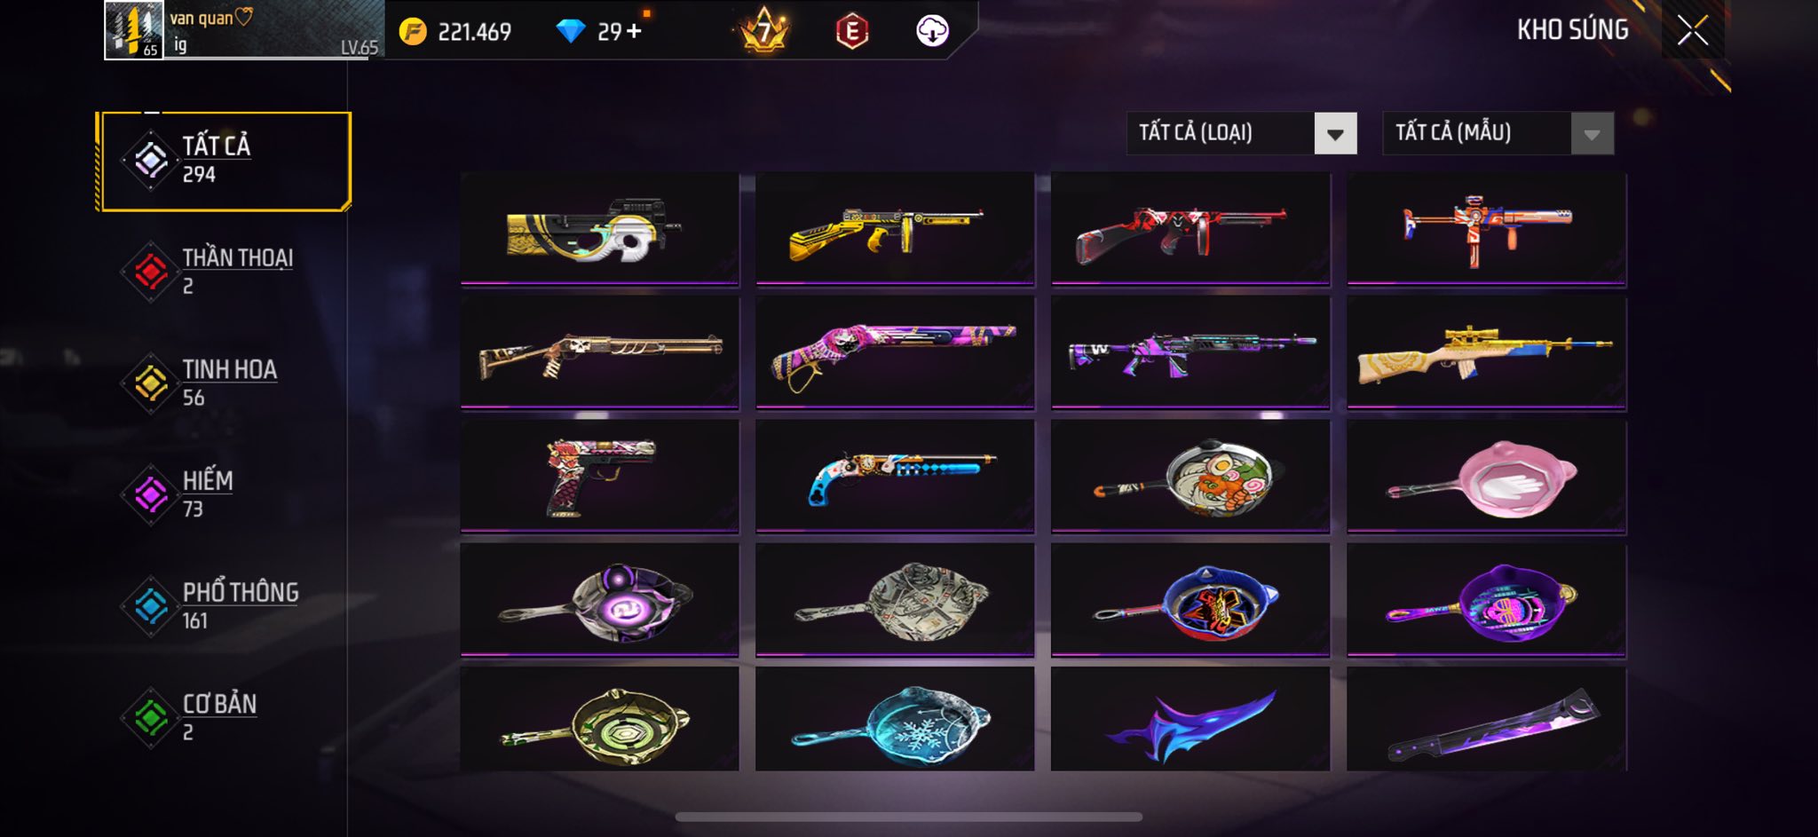Click the gold coin currency icon

[x=413, y=32]
